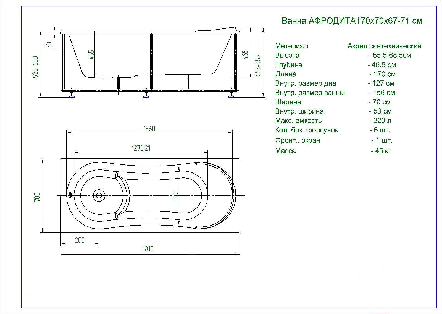Click the Масса 45 кг value

pos(381,151)
